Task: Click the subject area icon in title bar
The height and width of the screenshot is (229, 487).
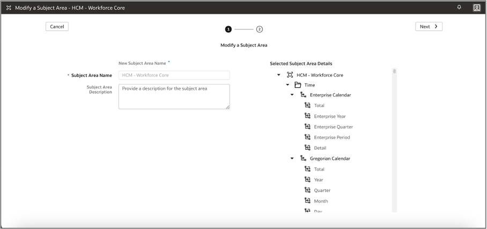Action: point(9,7)
